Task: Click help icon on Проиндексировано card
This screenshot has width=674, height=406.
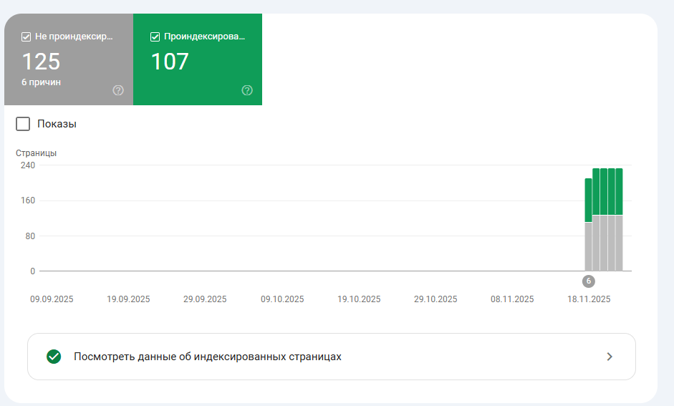Action: [x=247, y=90]
